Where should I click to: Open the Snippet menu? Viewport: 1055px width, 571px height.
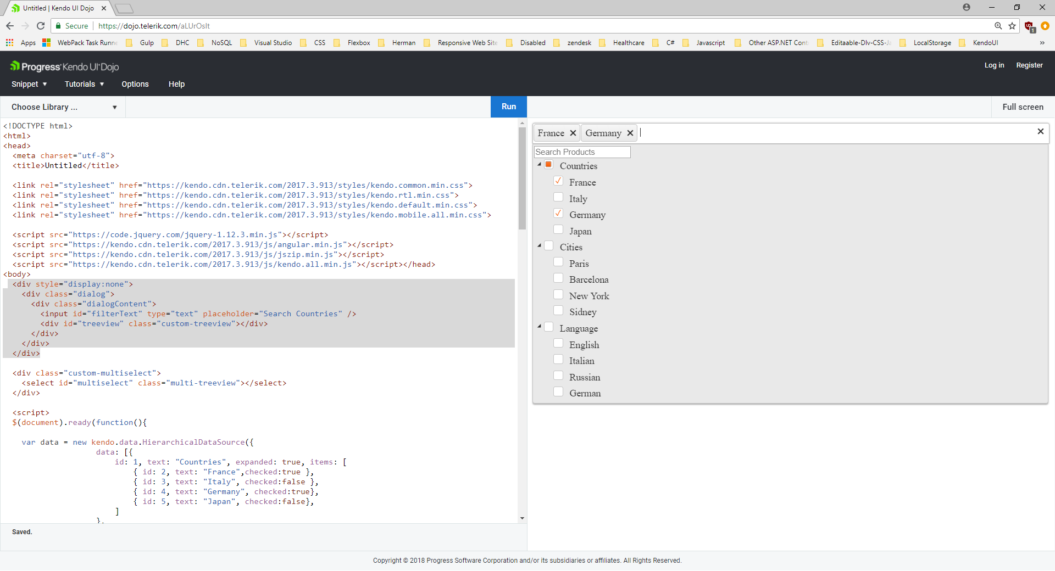29,84
